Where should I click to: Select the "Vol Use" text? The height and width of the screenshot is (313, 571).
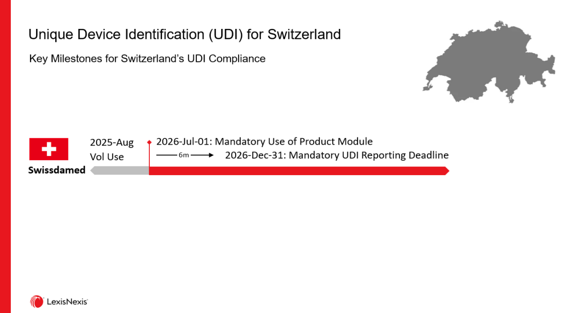coord(107,156)
